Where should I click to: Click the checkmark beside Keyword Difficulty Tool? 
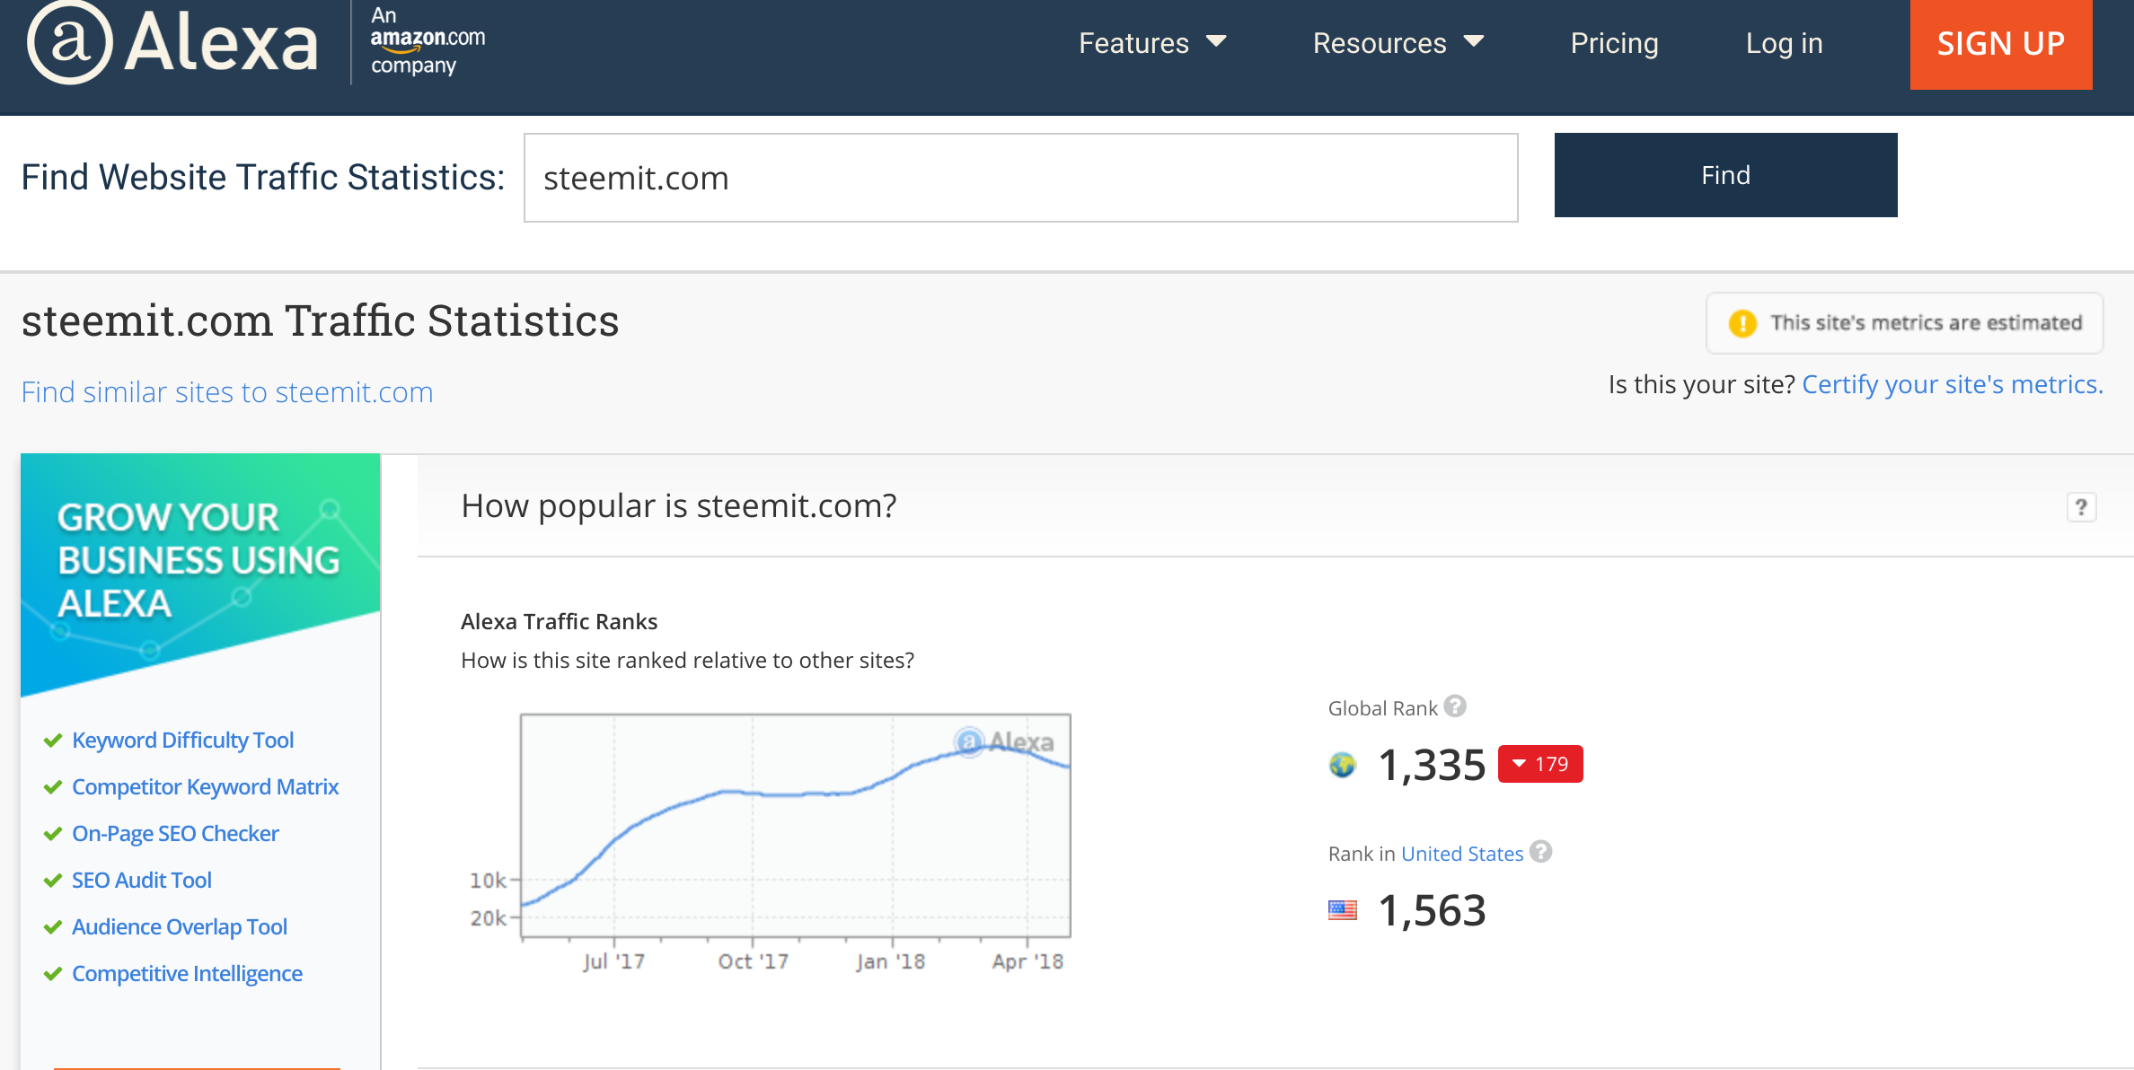53,741
